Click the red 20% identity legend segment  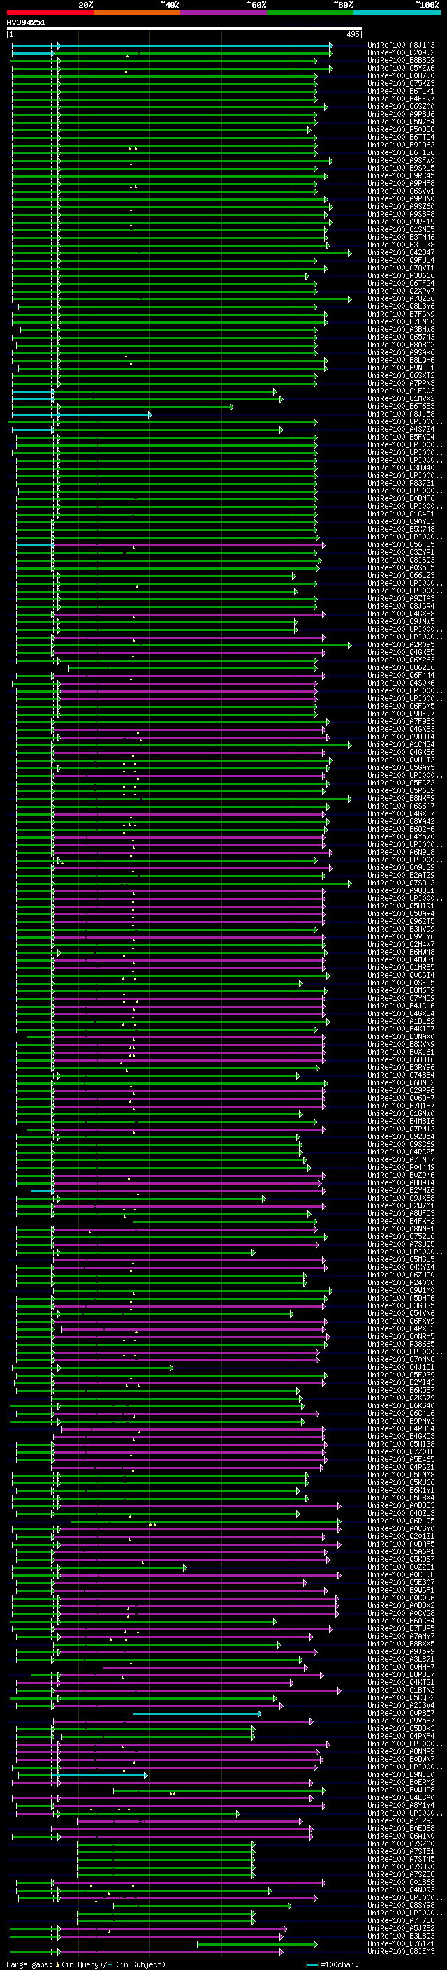pyautogui.click(x=50, y=13)
